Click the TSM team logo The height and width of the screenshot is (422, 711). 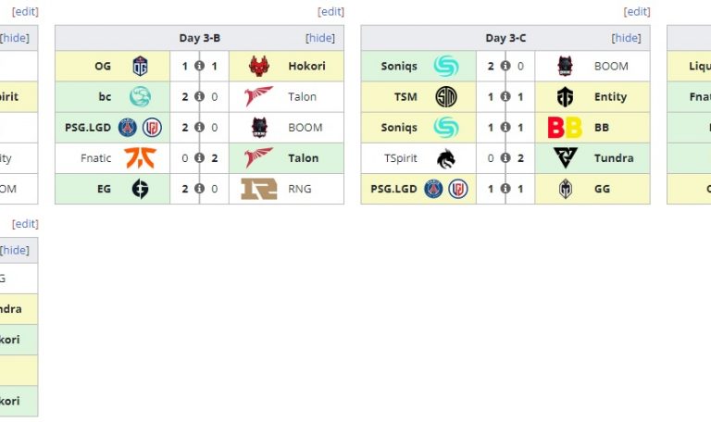point(446,96)
